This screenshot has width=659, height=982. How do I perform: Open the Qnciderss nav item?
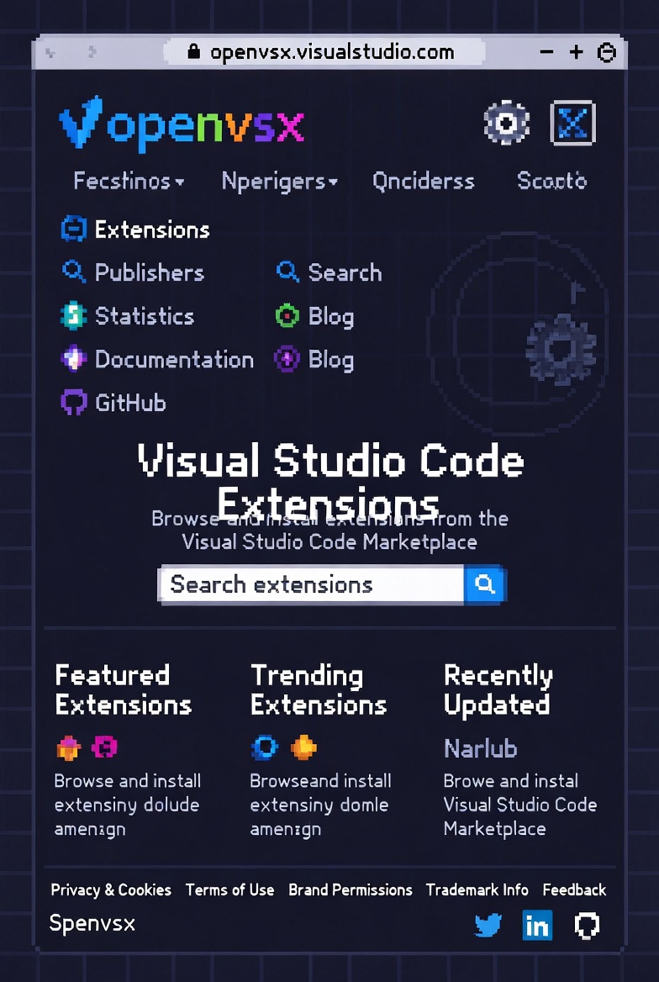[x=424, y=181]
